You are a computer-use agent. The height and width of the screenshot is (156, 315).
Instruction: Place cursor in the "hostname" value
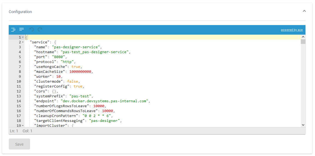pos(94,52)
